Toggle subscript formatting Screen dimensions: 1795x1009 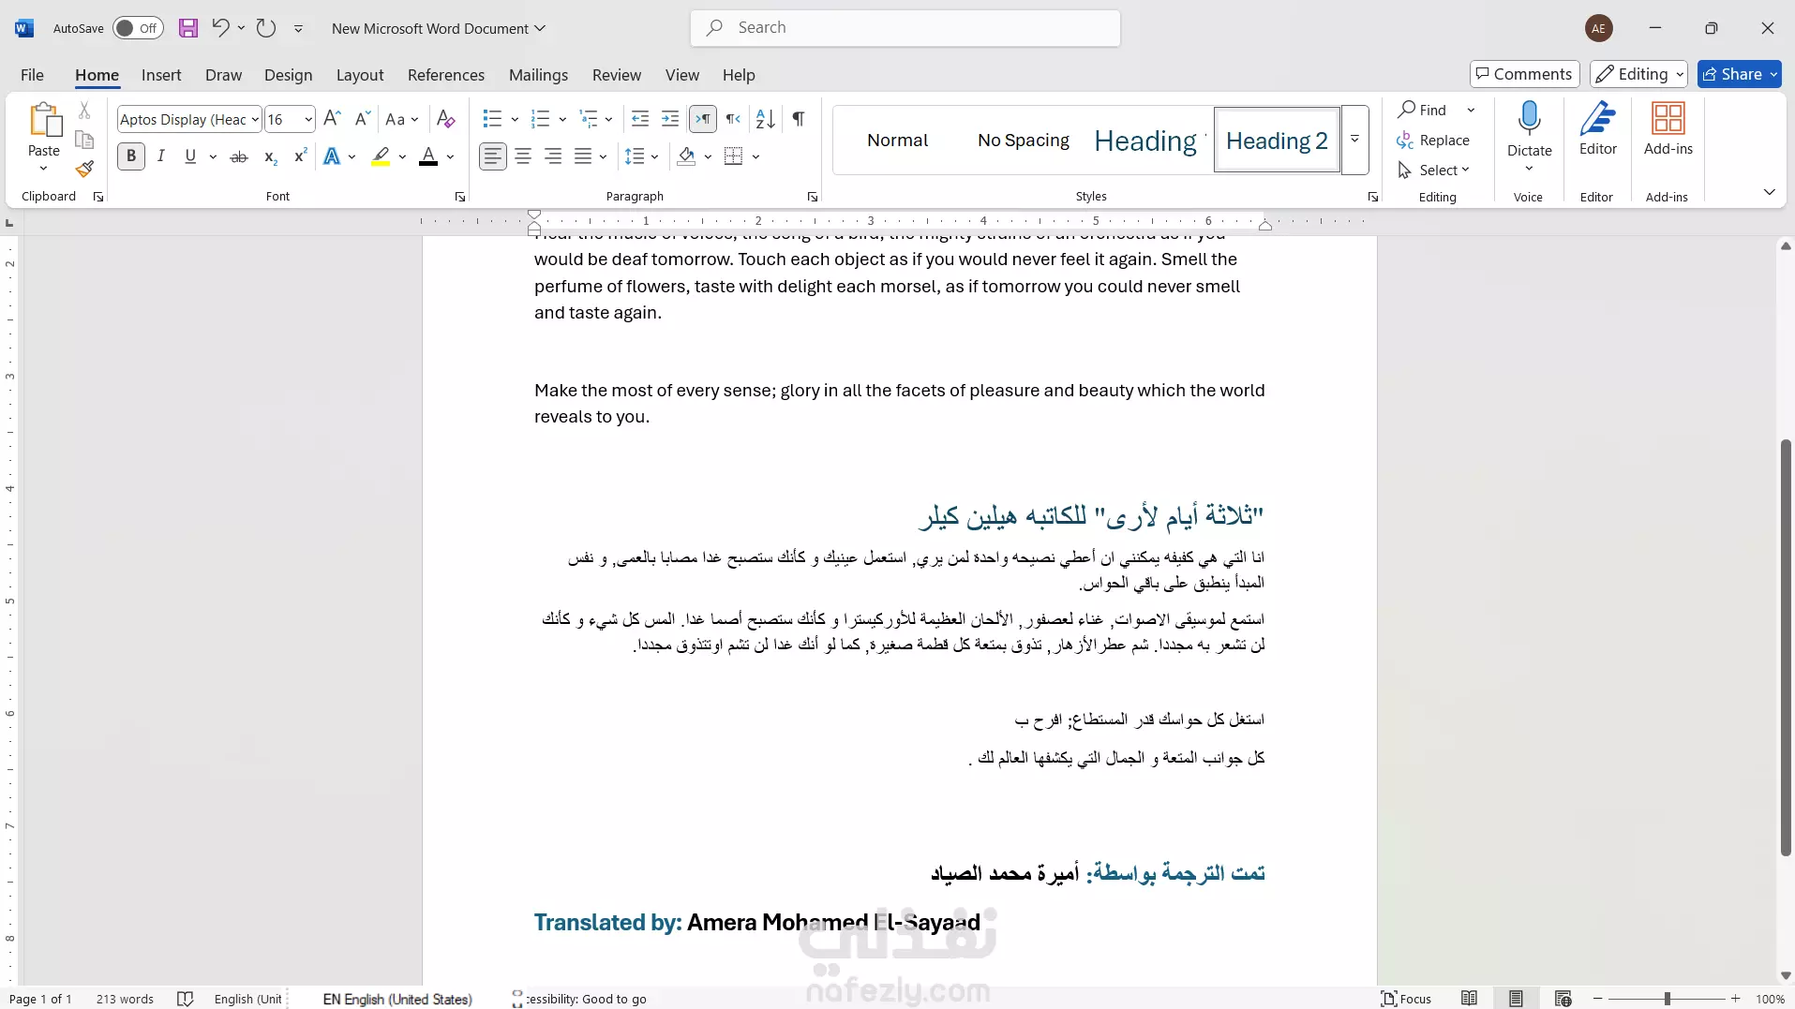270,156
